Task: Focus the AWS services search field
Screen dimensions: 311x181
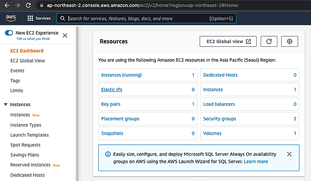Action: click(x=137, y=19)
